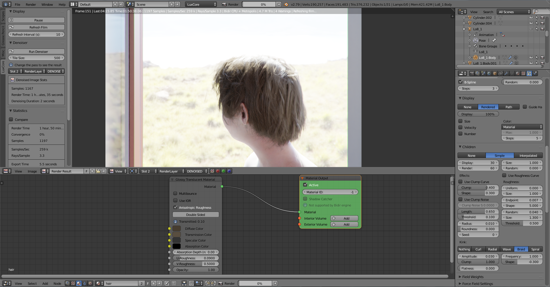Open the Material properties sphere icon

tap(518, 73)
